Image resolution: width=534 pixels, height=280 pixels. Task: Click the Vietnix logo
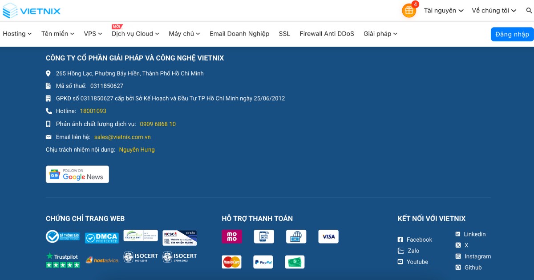32,11
